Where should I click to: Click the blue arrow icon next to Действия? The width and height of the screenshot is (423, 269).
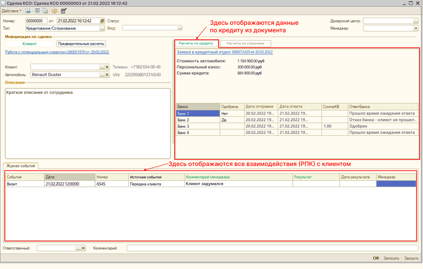28,11
